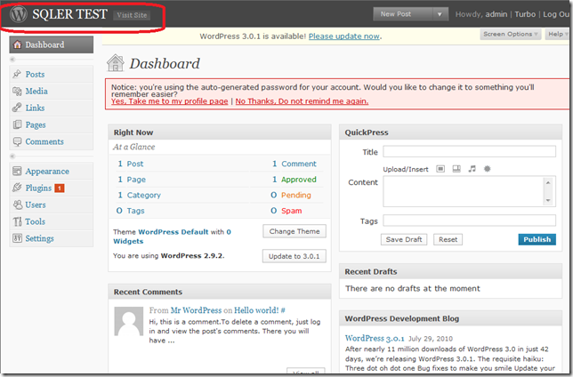Click Add an Image icon in QuickPress
573x377 pixels.
coord(440,169)
